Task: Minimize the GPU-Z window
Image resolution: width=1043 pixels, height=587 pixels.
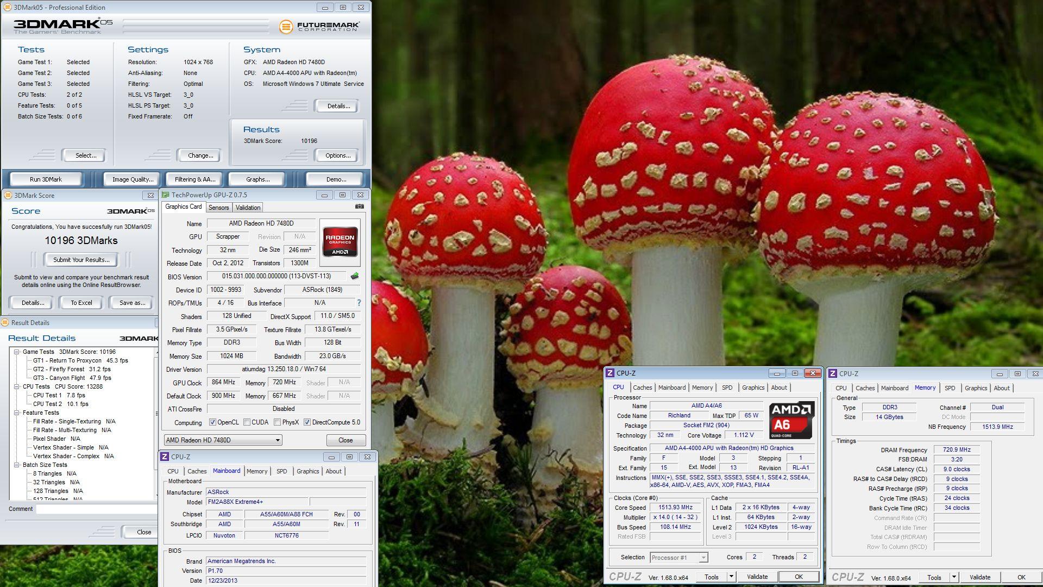Action: [x=324, y=195]
